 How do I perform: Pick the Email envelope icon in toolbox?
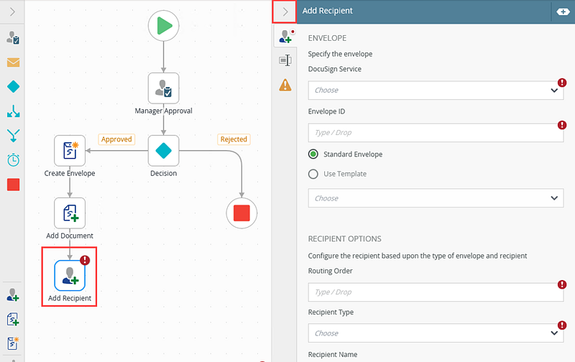click(x=13, y=62)
